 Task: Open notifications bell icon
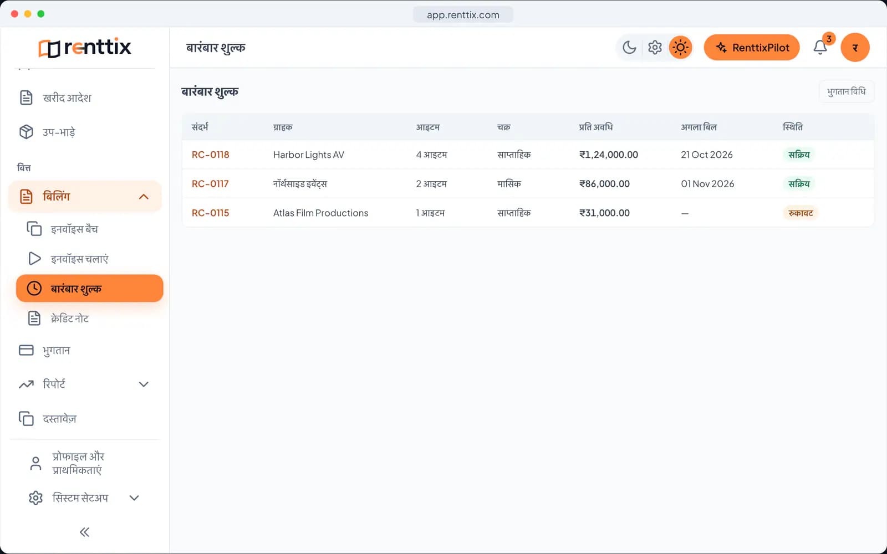[x=820, y=48]
